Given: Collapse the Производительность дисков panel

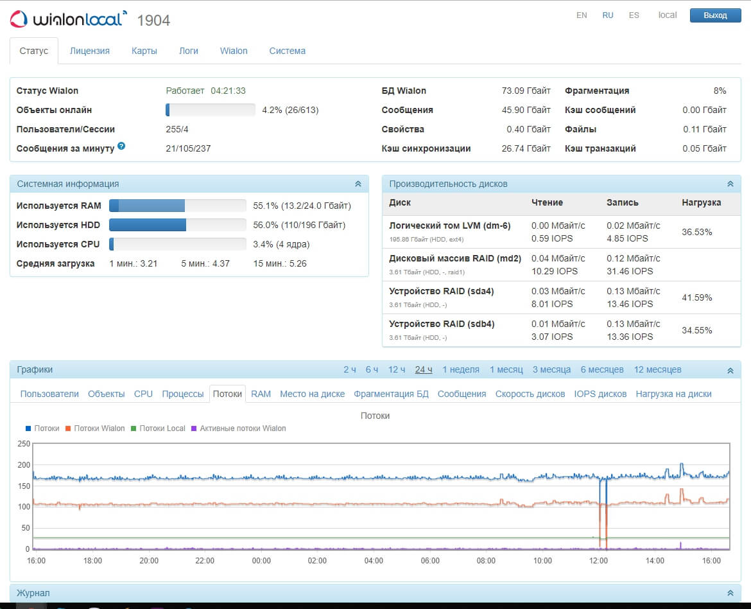Looking at the screenshot, I should [730, 184].
